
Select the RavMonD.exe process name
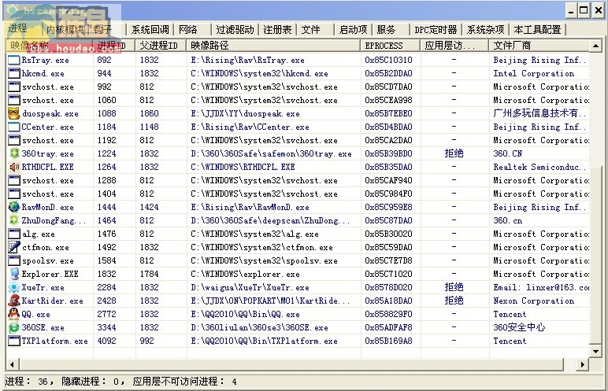pos(48,207)
